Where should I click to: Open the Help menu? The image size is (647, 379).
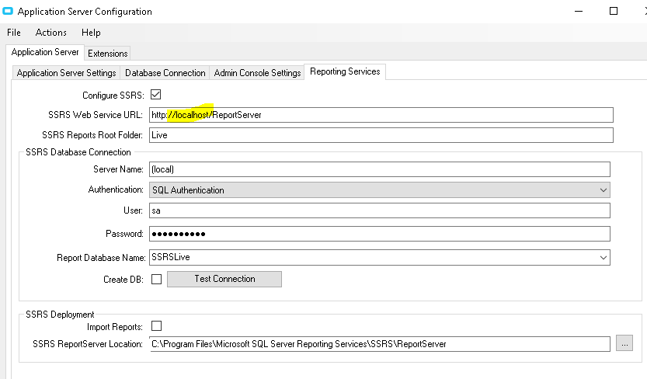point(91,33)
